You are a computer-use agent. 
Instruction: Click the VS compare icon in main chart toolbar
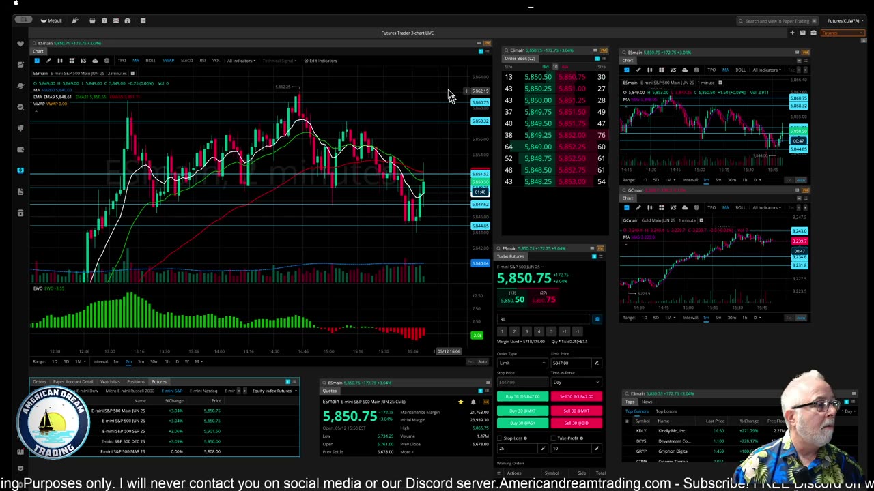point(83,61)
